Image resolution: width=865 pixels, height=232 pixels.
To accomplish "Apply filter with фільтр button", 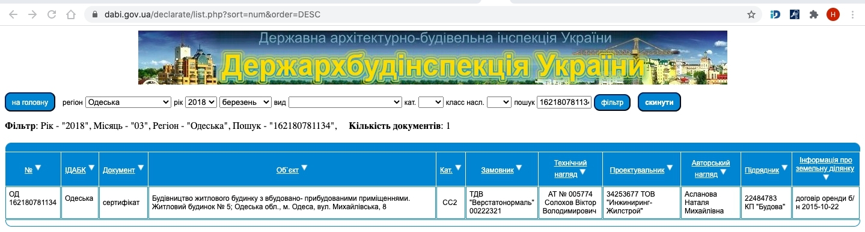I will [x=612, y=103].
